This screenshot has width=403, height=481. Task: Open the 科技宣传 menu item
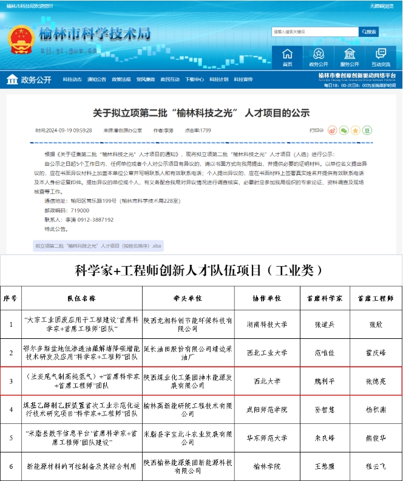[x=243, y=80]
